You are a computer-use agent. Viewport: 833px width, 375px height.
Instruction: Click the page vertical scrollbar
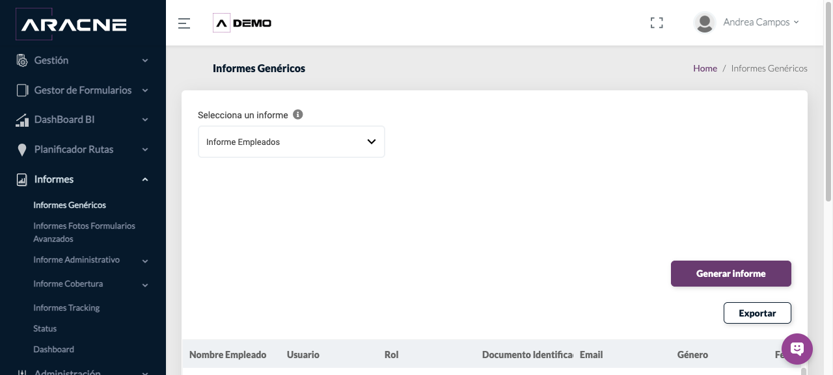pyautogui.click(x=828, y=101)
